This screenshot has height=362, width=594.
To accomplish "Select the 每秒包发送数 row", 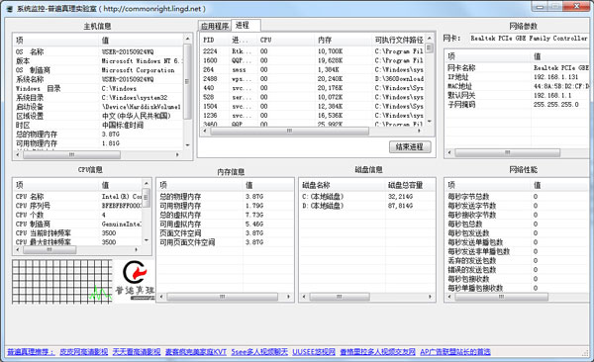I will coord(517,232).
